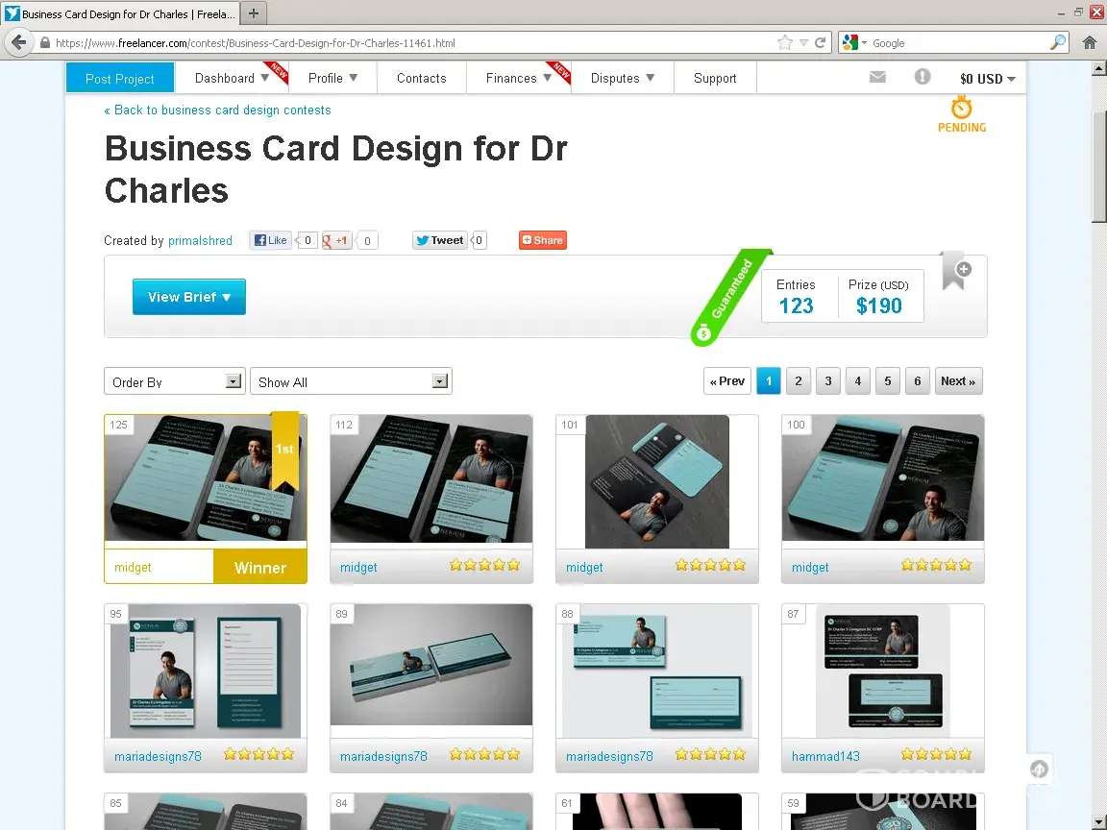Open the Support menu item
1107x830 pixels.
coord(715,78)
